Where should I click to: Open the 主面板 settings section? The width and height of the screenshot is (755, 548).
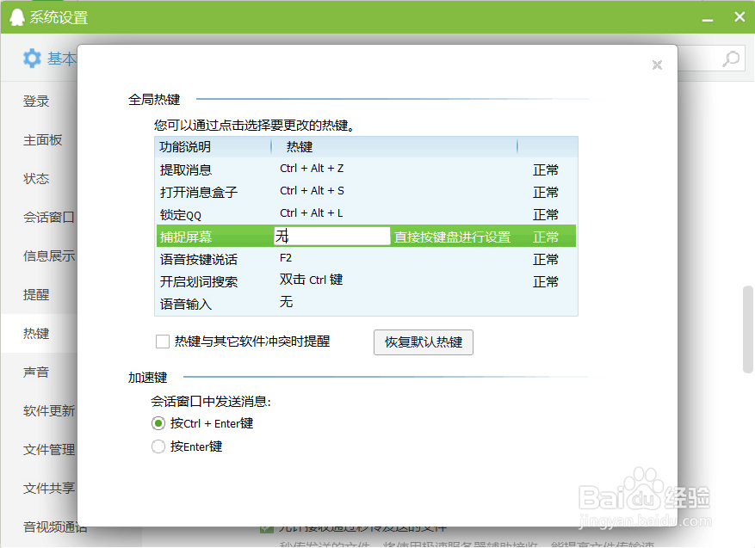tap(42, 140)
